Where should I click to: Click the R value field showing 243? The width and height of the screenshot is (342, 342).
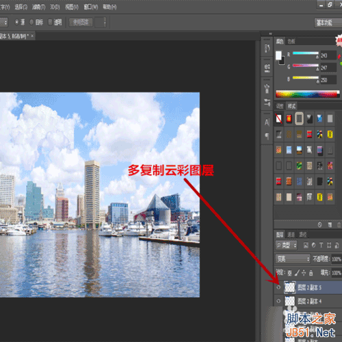(x=328, y=55)
